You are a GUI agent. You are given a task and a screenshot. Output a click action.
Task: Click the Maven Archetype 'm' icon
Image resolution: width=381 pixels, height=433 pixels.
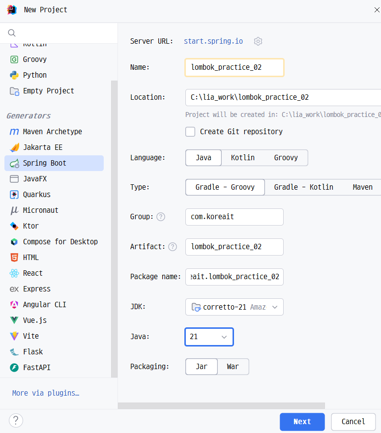point(14,132)
